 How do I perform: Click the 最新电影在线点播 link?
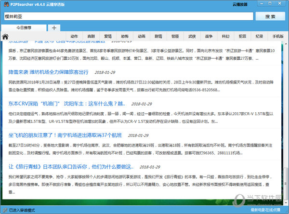(x=265, y=210)
